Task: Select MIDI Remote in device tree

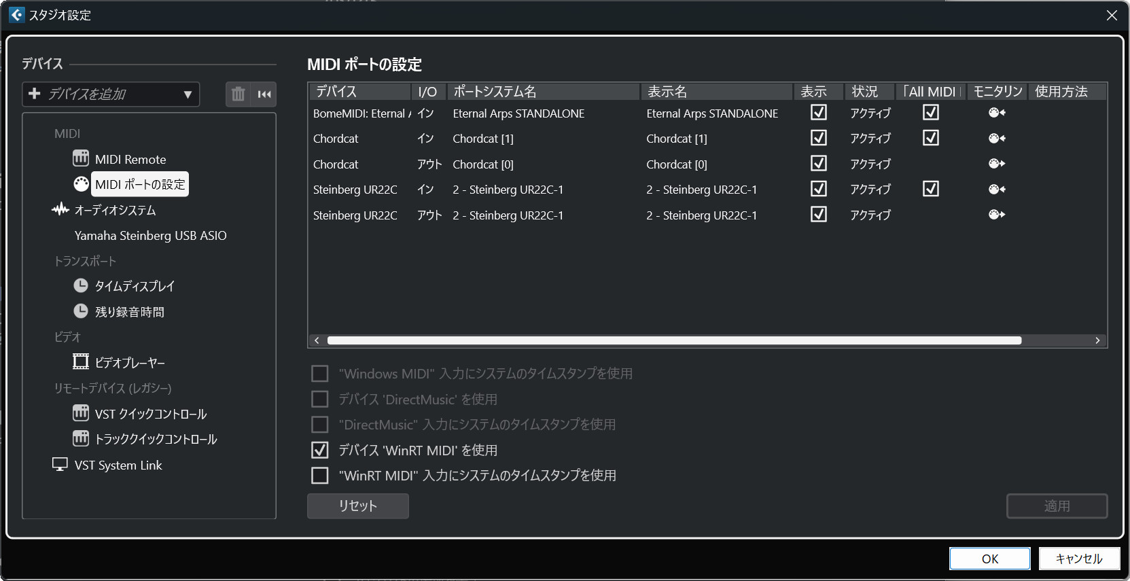Action: 130,159
